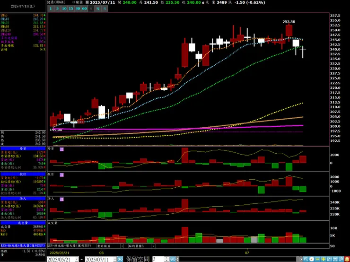Click the 340K axis label

coord(335,202)
